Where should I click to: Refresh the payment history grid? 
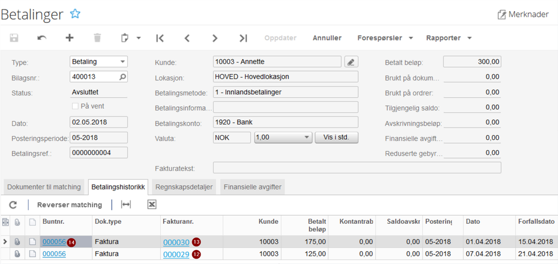click(13, 205)
